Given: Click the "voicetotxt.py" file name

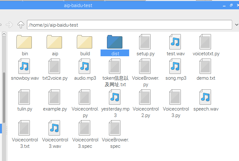Looking at the screenshot, I should 206,54.
